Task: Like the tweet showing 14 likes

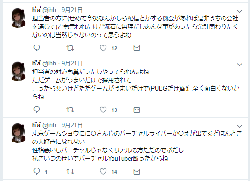Action: coord(103,172)
